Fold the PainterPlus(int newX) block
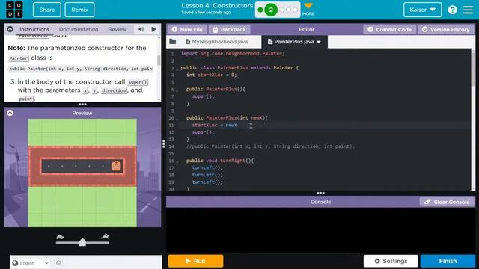Screen dimensions: 479x269 click(x=177, y=120)
